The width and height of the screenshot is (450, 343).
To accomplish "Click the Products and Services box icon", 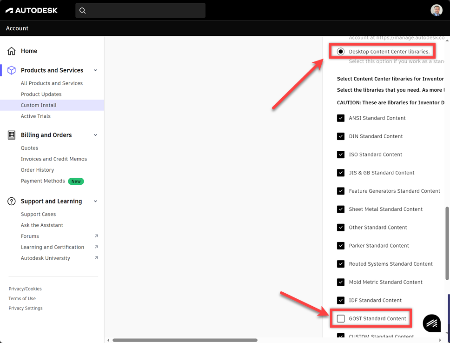I will coord(10,70).
